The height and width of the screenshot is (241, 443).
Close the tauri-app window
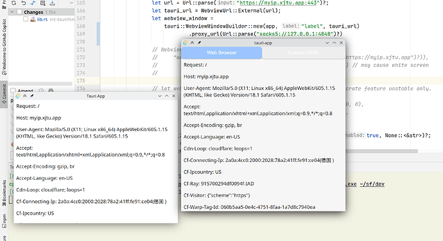pos(342,42)
